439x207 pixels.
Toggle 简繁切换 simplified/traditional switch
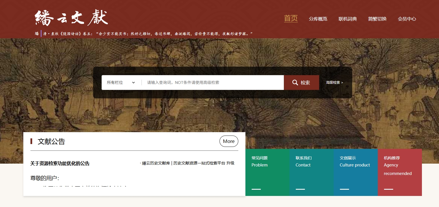(x=377, y=19)
